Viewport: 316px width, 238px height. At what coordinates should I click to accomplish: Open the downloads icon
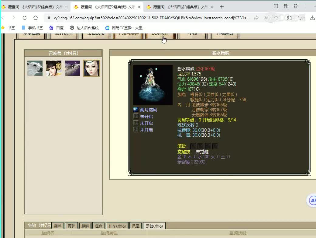click(x=312, y=18)
